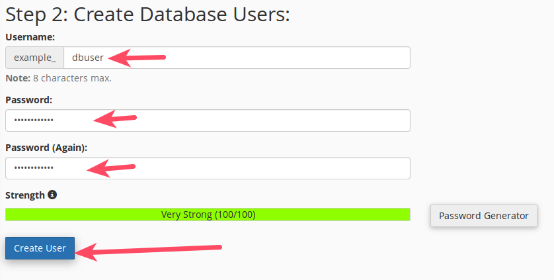Click the red arrow beside Password (Again) field
The image size is (554, 280).
[111, 168]
